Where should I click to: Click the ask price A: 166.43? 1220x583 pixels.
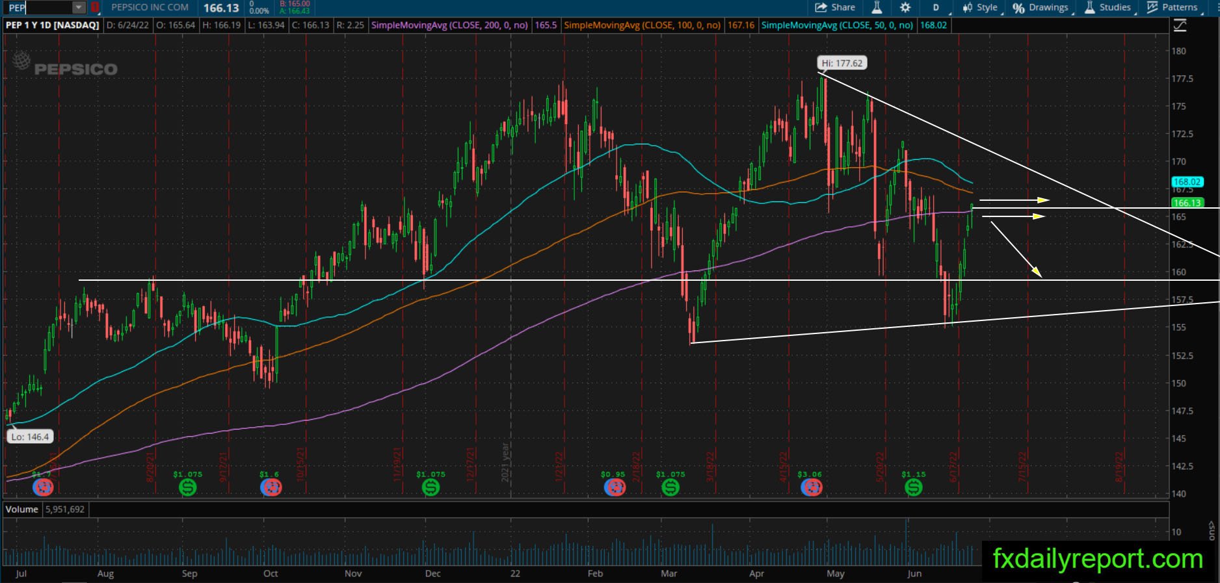(x=295, y=11)
